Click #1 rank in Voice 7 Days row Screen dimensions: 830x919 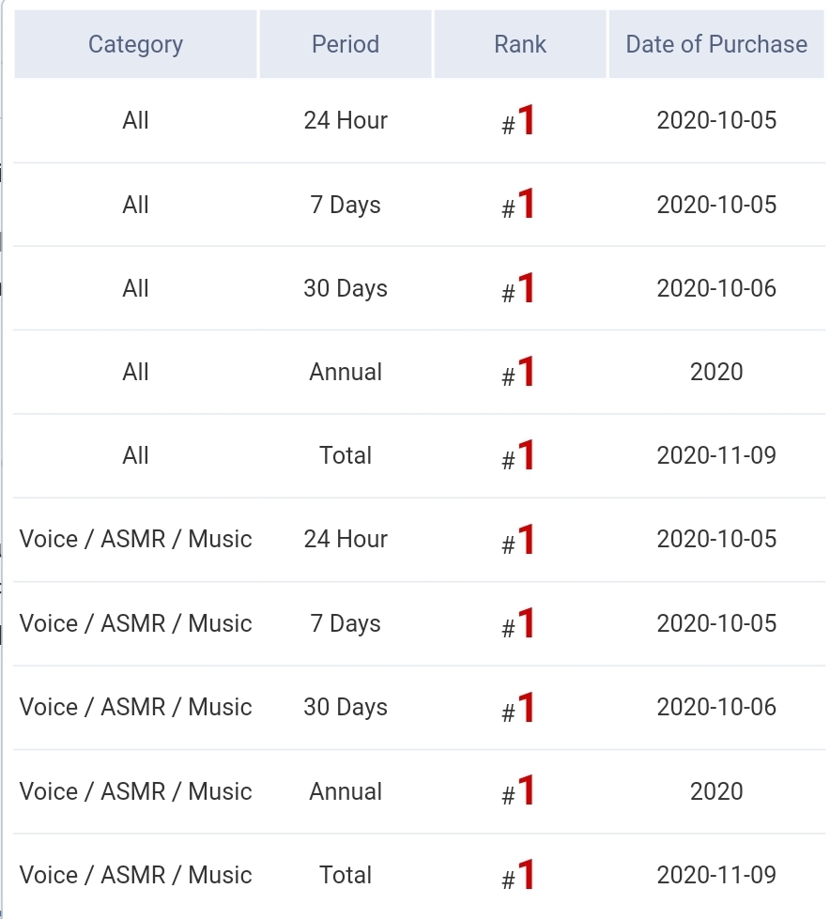519,624
